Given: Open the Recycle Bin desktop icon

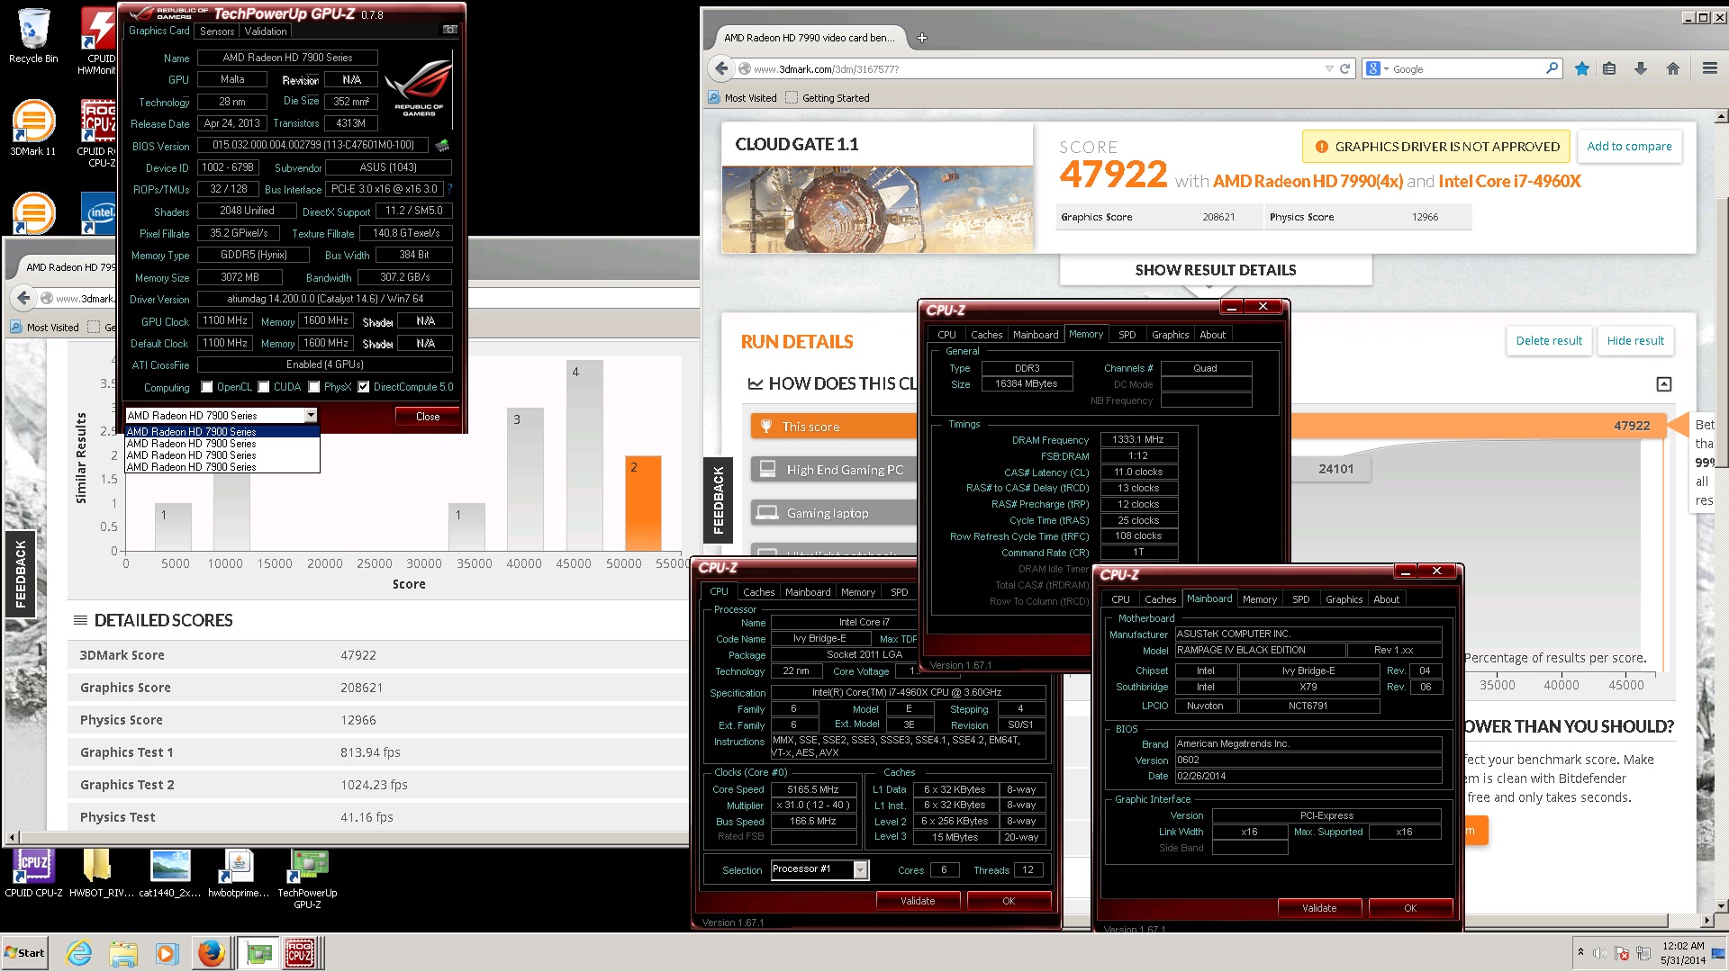Looking at the screenshot, I should coord(33,36).
